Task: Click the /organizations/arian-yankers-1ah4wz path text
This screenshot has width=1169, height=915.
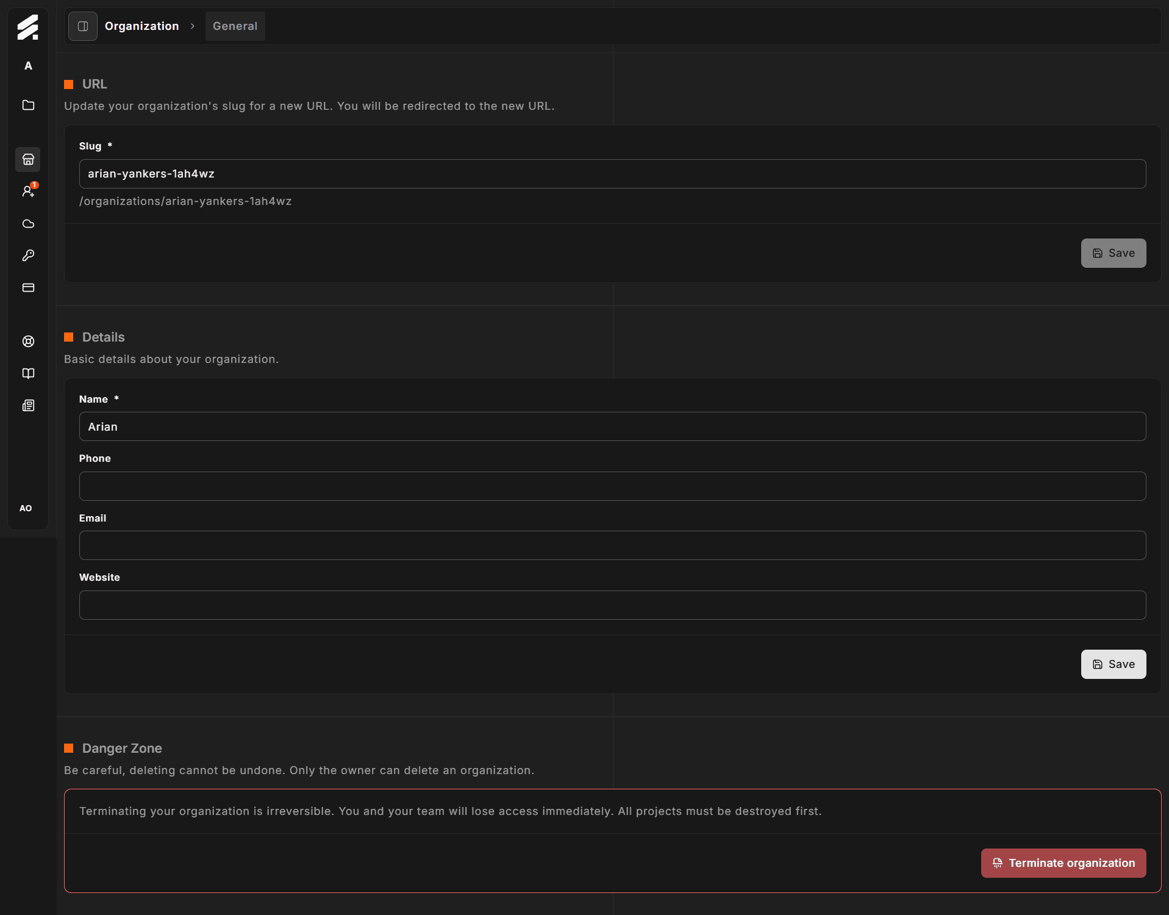Action: pos(185,201)
